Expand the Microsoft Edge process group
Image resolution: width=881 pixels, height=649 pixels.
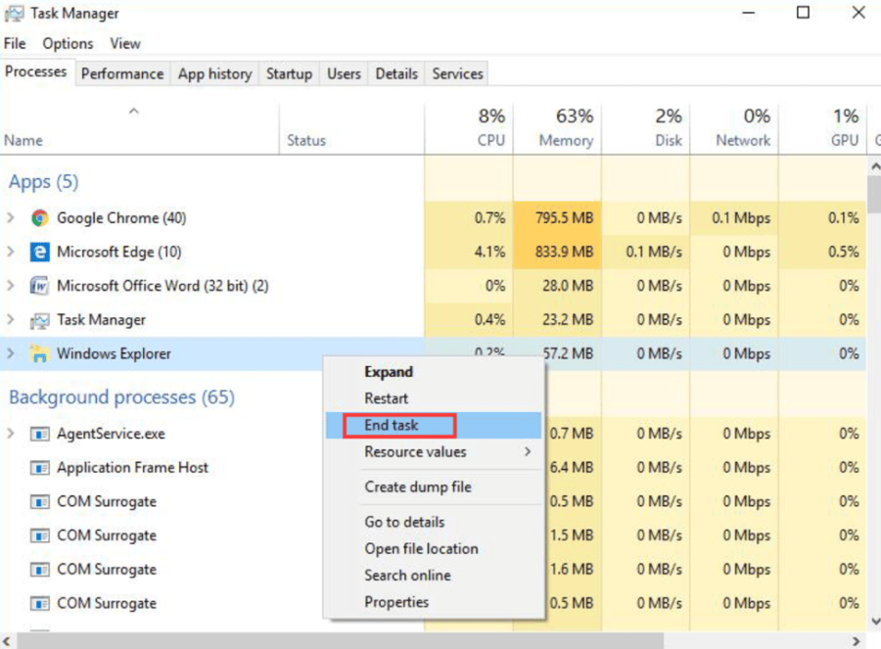click(10, 252)
